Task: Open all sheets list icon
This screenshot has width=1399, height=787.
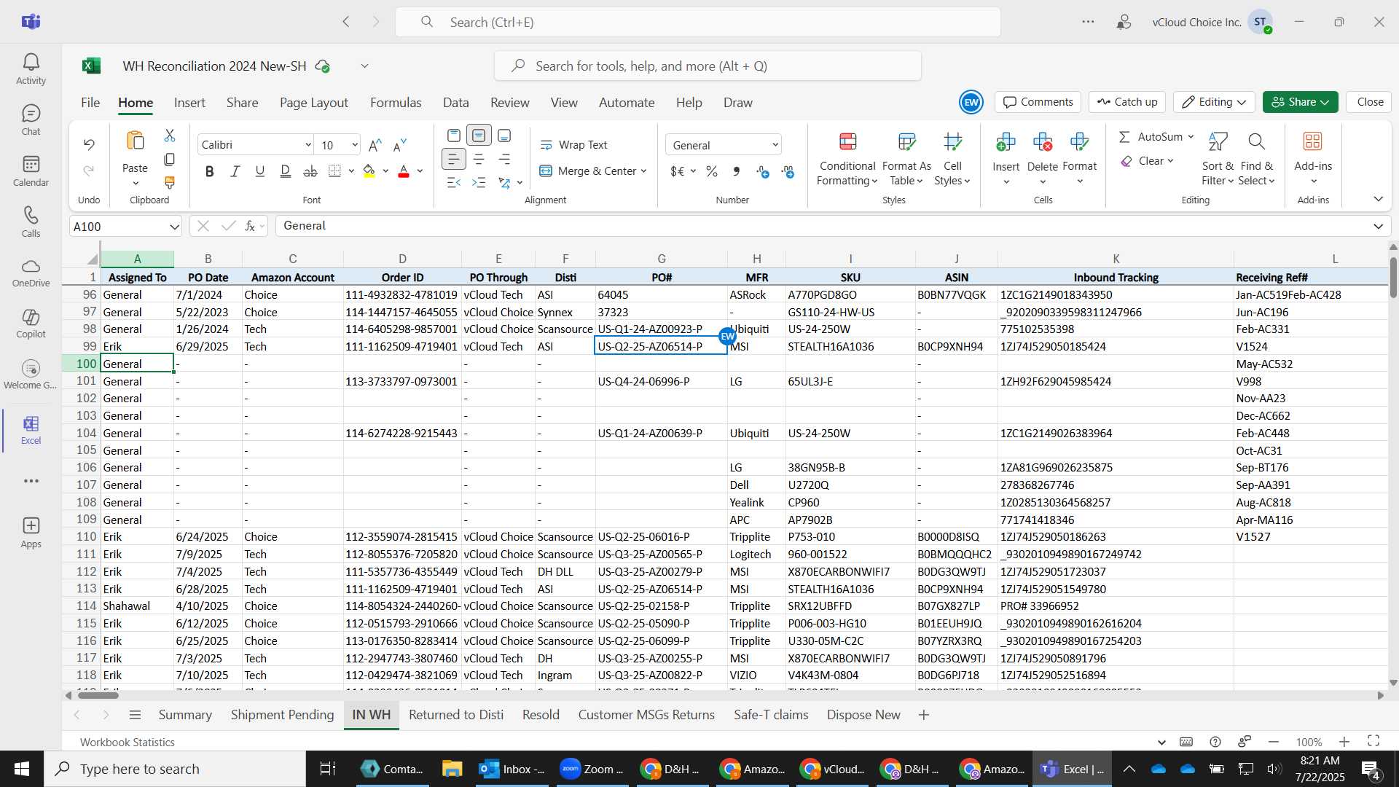Action: (135, 715)
